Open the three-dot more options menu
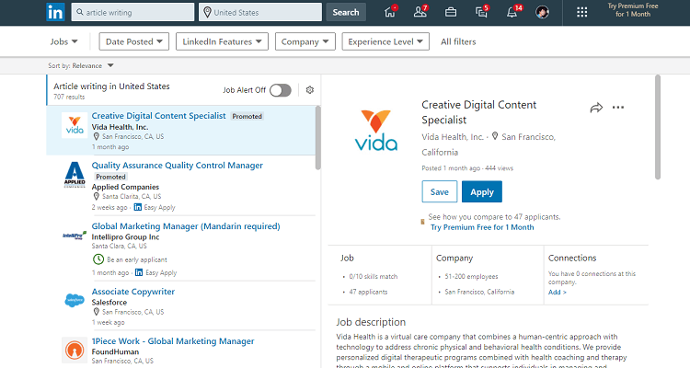Image resolution: width=690 pixels, height=368 pixels. point(618,108)
